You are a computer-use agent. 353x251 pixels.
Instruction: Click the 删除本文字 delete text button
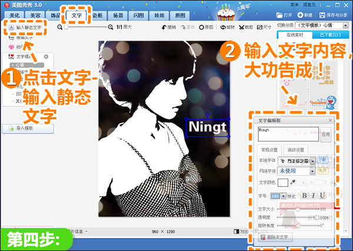[x=275, y=237]
